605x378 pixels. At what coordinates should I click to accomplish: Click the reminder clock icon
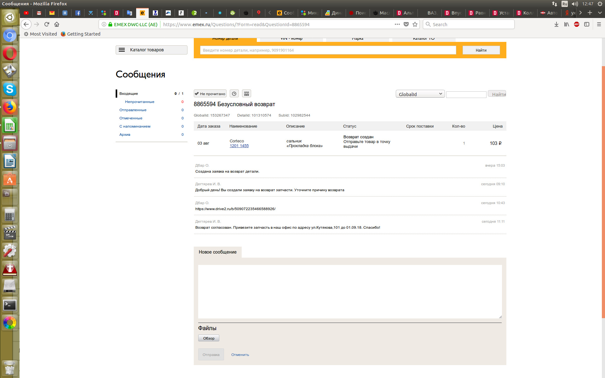click(234, 94)
